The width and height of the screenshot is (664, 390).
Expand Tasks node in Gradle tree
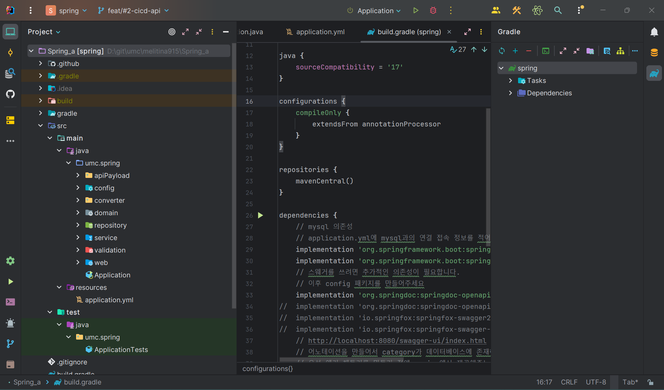click(x=510, y=80)
